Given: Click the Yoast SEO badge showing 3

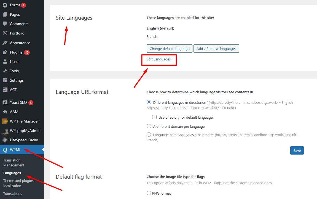Looking at the screenshot, I should pos(31,103).
